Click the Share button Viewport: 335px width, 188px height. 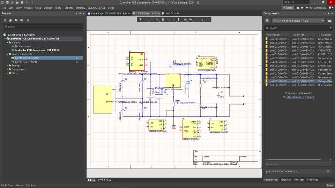[x=288, y=8]
